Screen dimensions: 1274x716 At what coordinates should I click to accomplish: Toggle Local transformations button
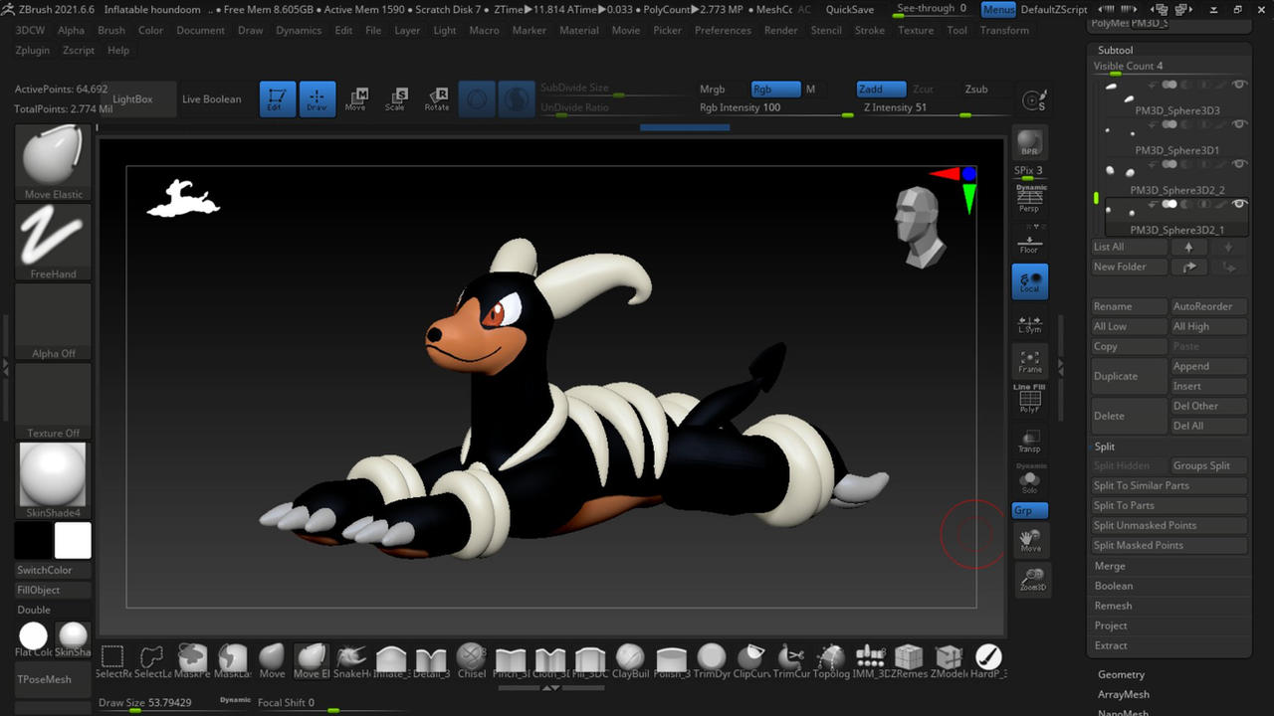click(x=1030, y=282)
